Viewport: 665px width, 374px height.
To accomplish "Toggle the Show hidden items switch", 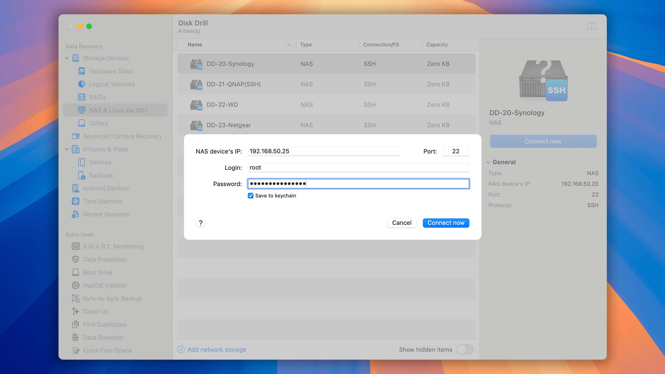I will click(x=465, y=349).
